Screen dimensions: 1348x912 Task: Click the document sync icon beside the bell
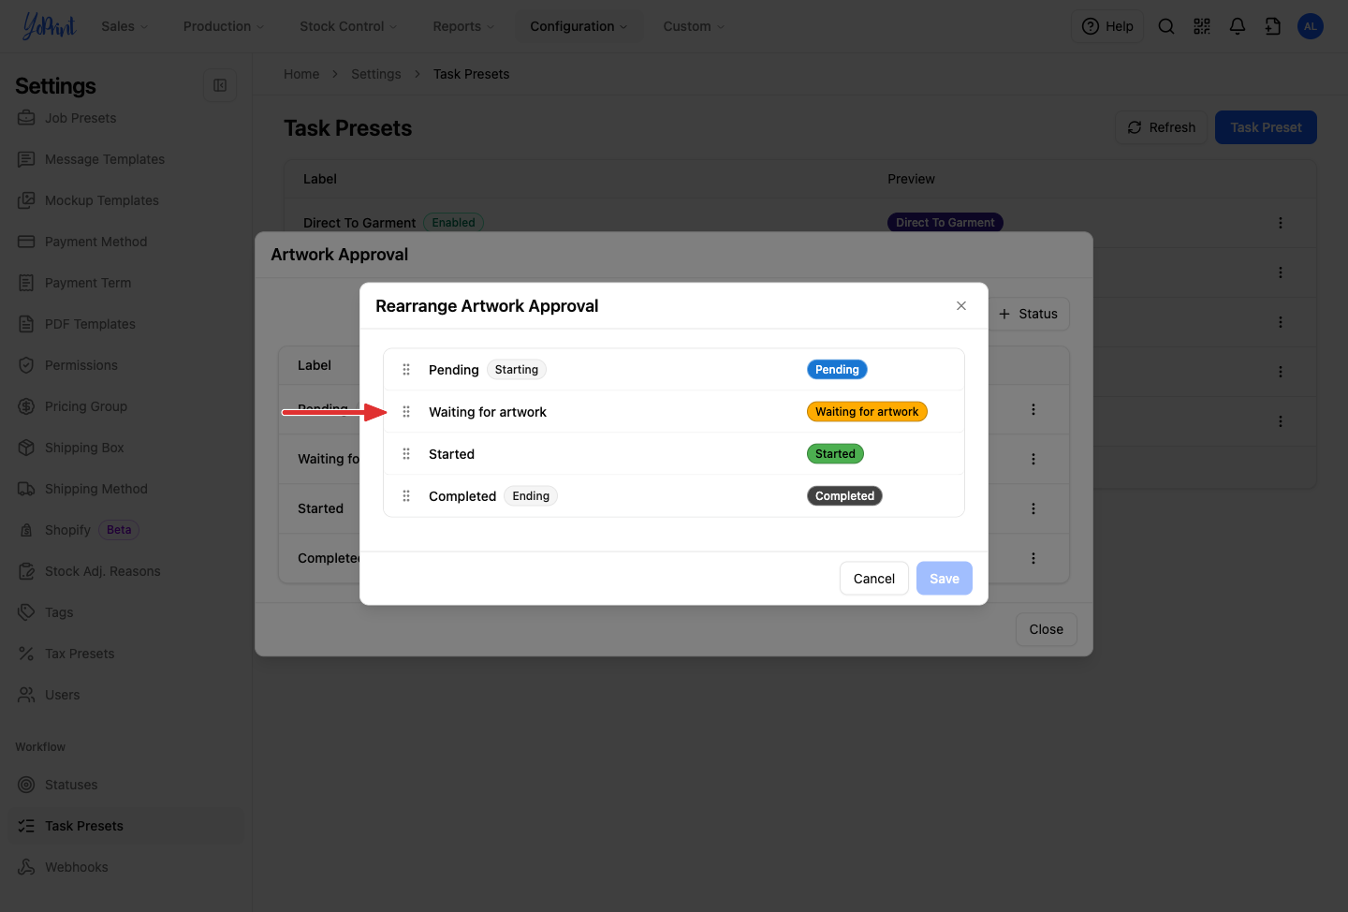coord(1273,26)
